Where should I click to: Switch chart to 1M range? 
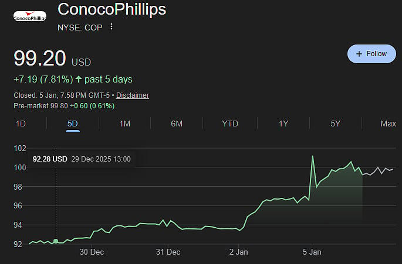tap(124, 124)
